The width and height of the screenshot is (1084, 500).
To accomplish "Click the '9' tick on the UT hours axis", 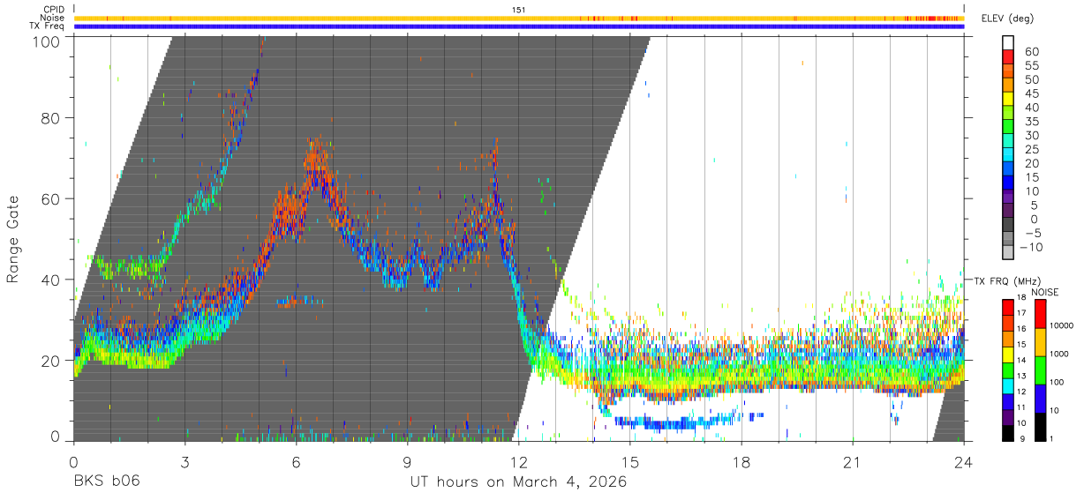I will click(x=407, y=462).
